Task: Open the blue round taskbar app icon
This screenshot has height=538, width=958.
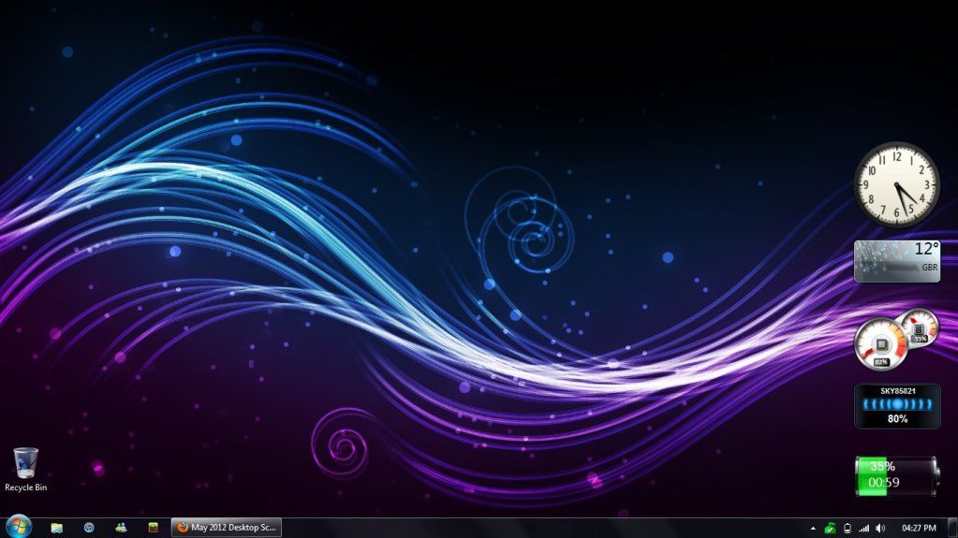Action: 89,528
